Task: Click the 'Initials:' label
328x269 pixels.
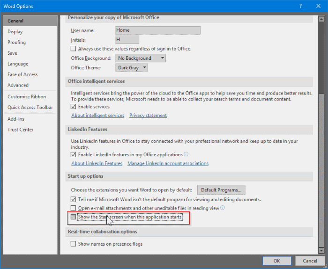Action: [78, 40]
